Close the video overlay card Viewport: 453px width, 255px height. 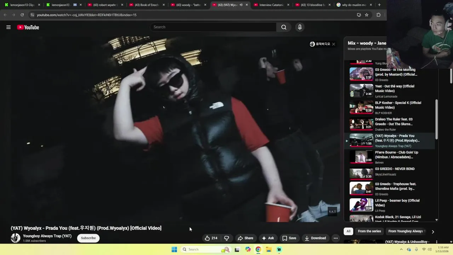tap(333, 44)
